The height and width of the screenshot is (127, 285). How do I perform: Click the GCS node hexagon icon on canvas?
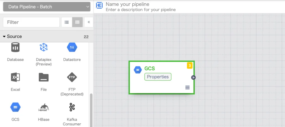138,70
